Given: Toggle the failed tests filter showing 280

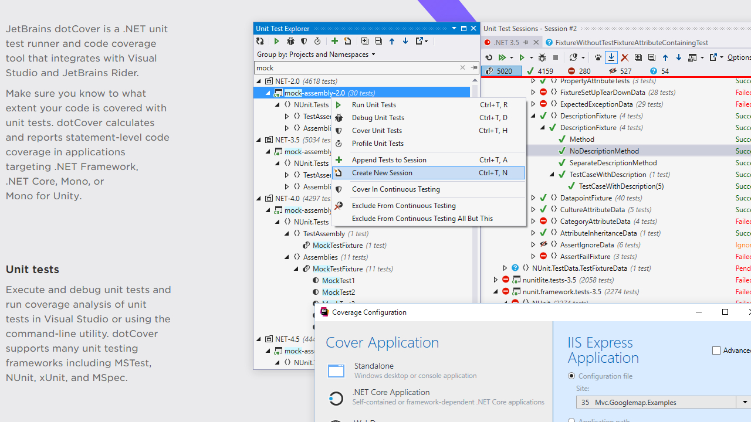Looking at the screenshot, I should (x=579, y=71).
